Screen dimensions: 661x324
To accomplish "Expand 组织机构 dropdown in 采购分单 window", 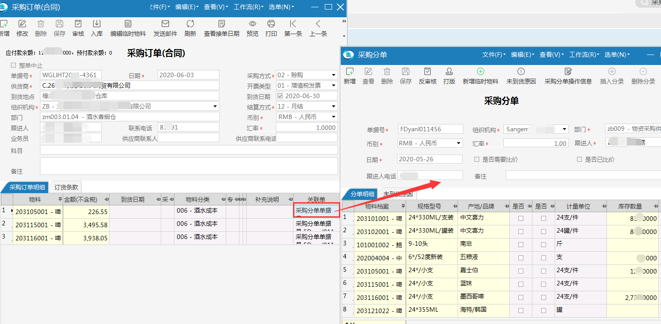I will click(x=565, y=129).
